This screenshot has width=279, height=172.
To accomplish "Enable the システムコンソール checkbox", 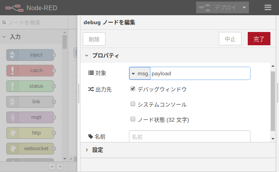I will [x=133, y=104].
